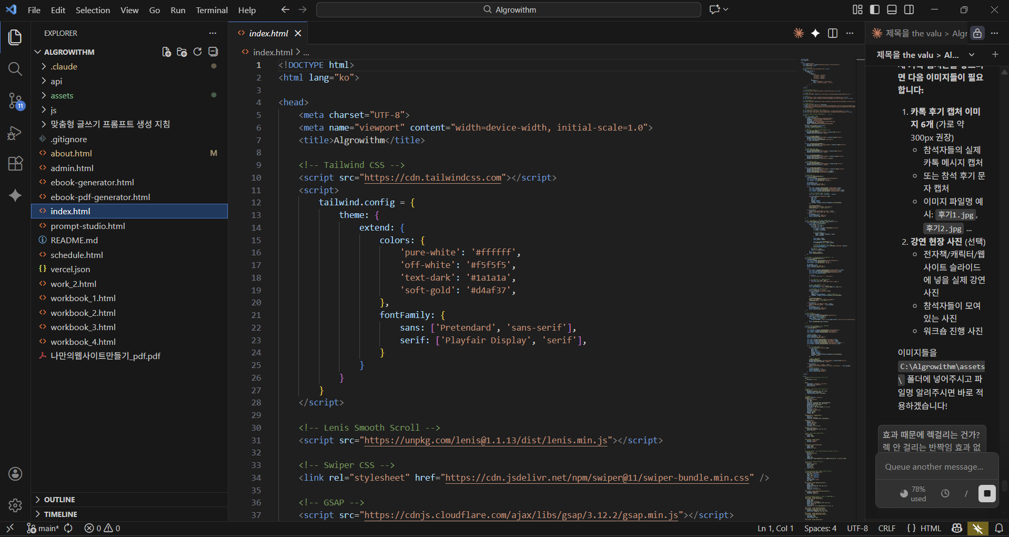Click Refresh Explorer icon
The width and height of the screenshot is (1009, 537).
point(197,52)
